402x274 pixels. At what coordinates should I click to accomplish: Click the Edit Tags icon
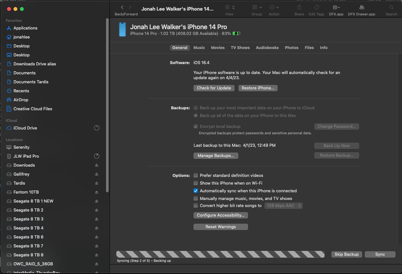(317, 7)
